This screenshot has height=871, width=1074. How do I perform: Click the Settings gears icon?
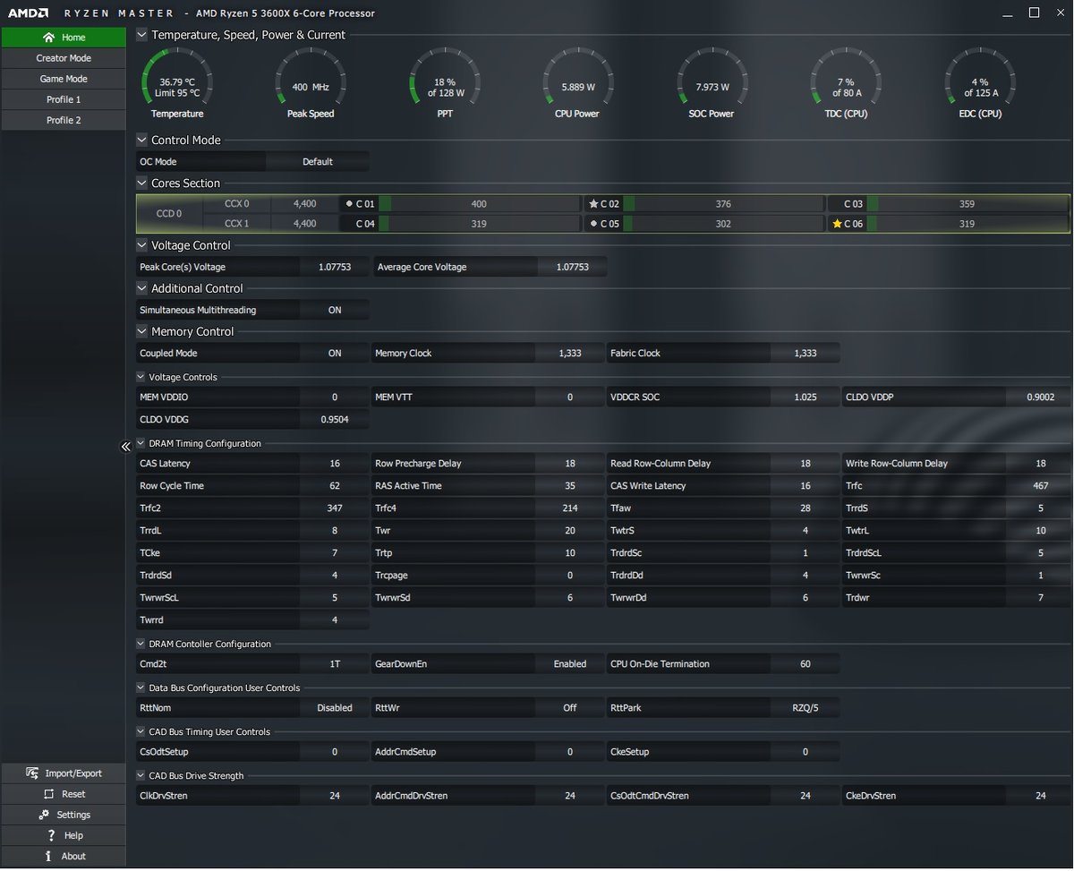pos(44,815)
